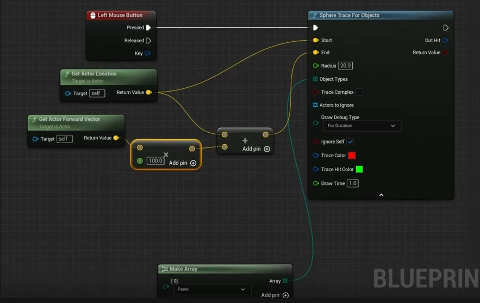
Task: Open the green Trace Hit Color swatch
Action: click(359, 169)
